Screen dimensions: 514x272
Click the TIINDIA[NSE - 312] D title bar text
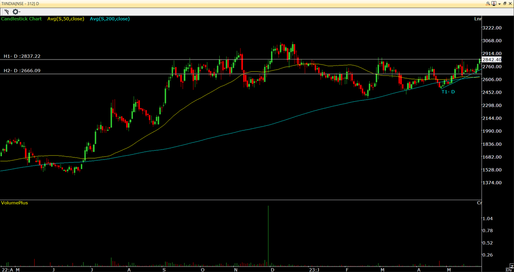click(x=19, y=3)
